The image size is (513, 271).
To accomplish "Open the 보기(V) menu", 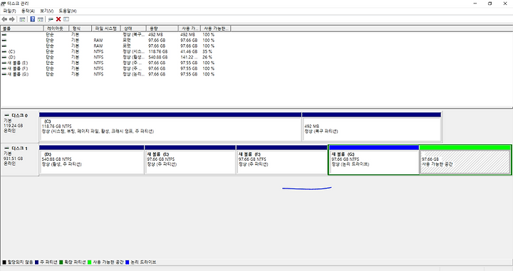I will (x=46, y=11).
